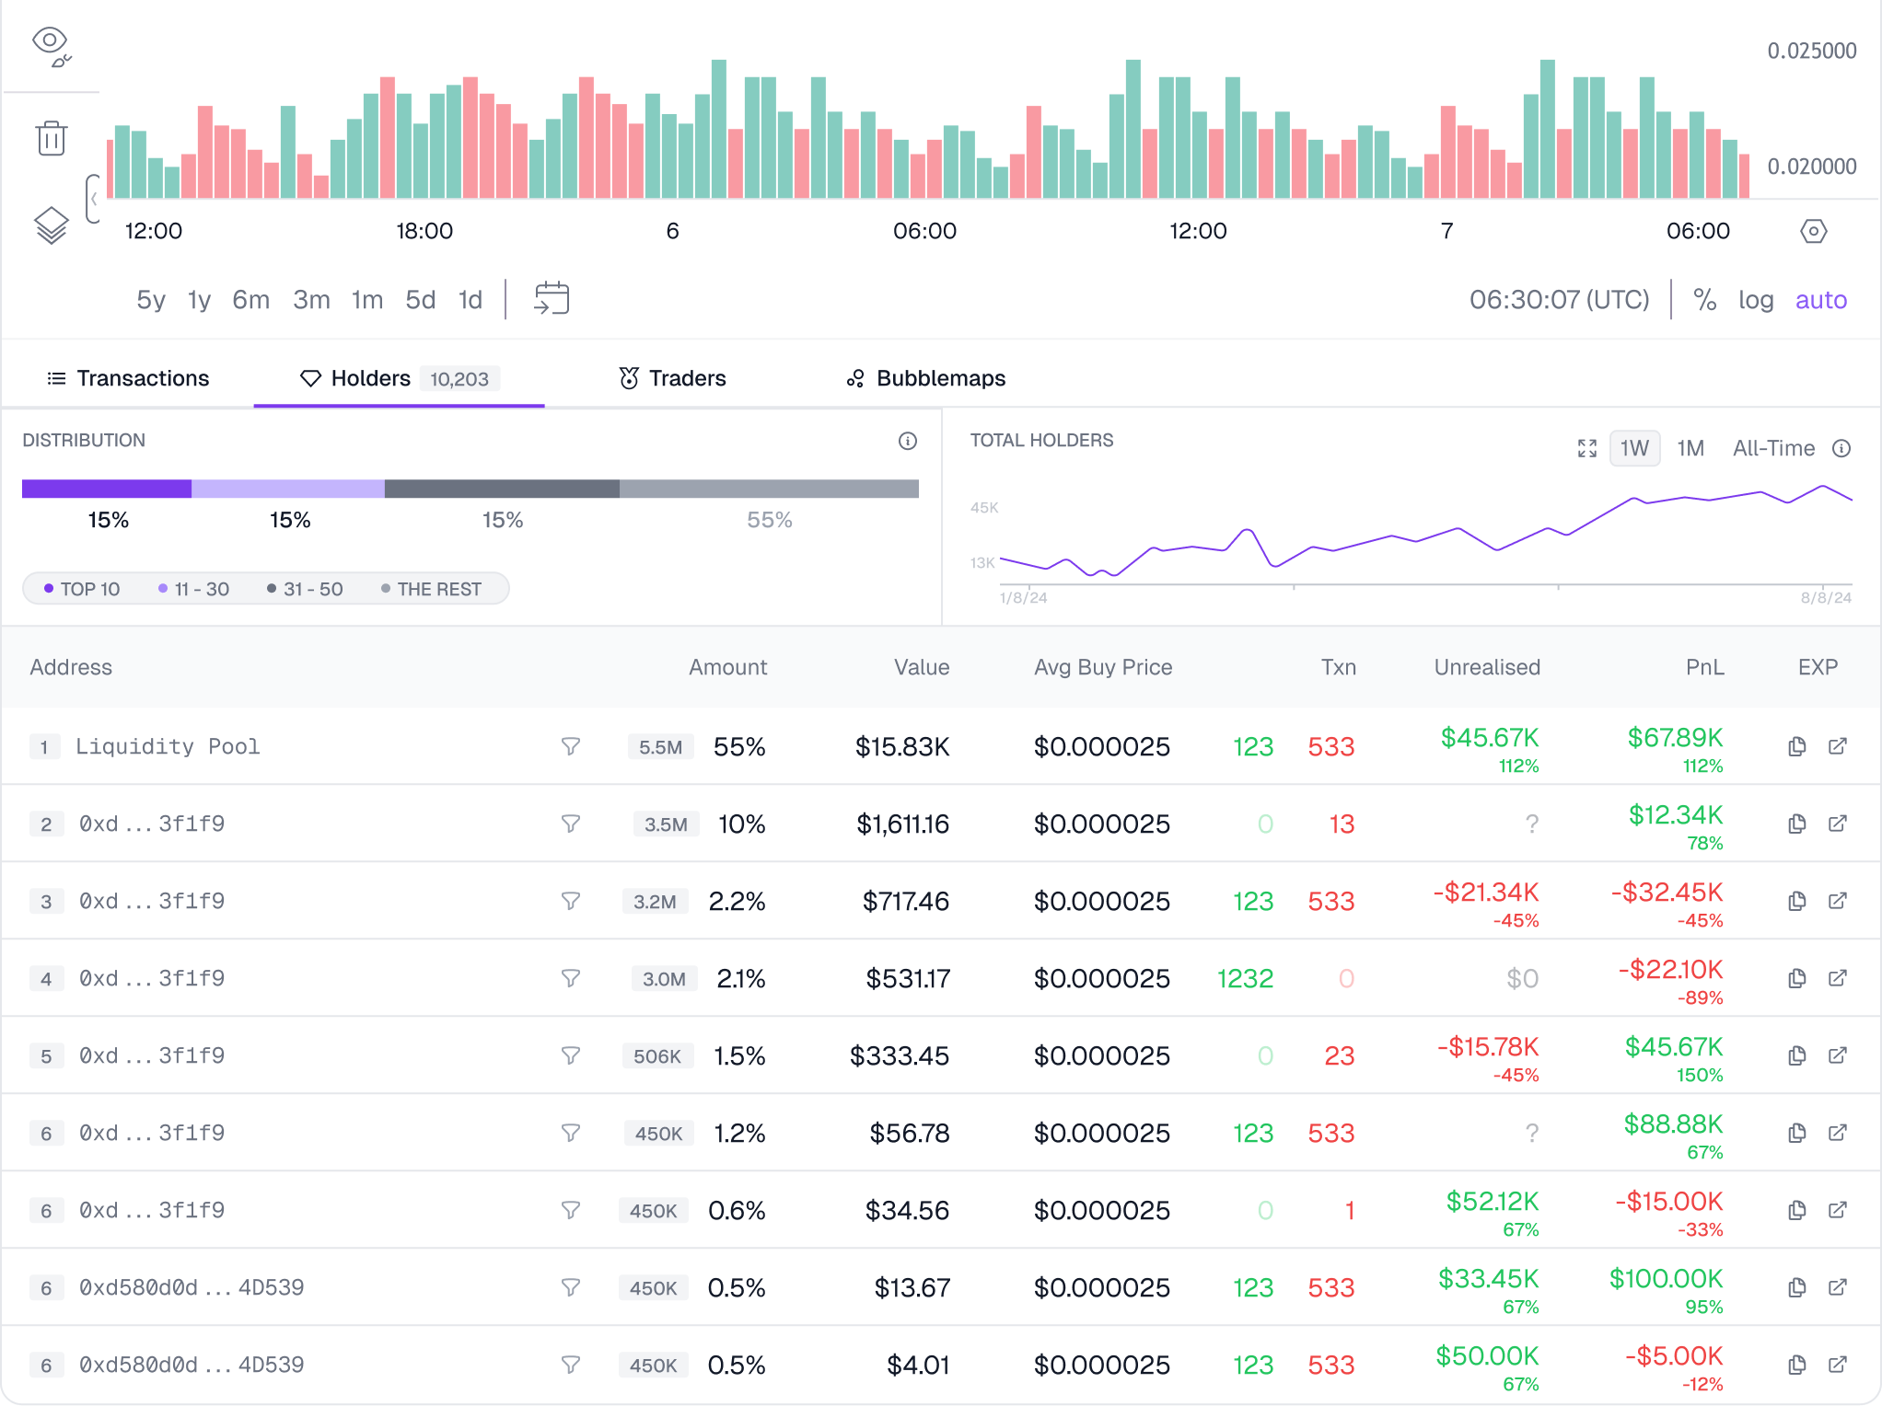Open $34.56 row external link
This screenshot has width=1882, height=1406.
1838,1210
